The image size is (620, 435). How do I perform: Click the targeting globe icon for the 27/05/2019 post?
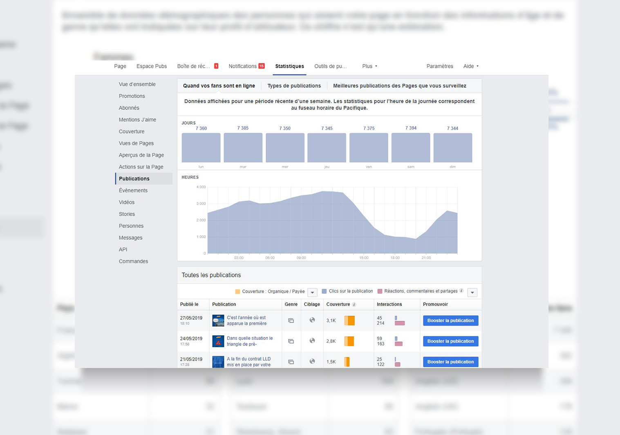point(312,320)
